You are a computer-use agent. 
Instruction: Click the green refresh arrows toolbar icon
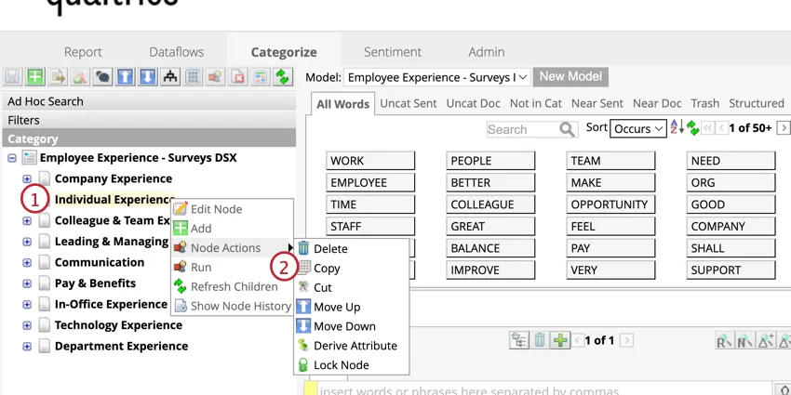282,77
